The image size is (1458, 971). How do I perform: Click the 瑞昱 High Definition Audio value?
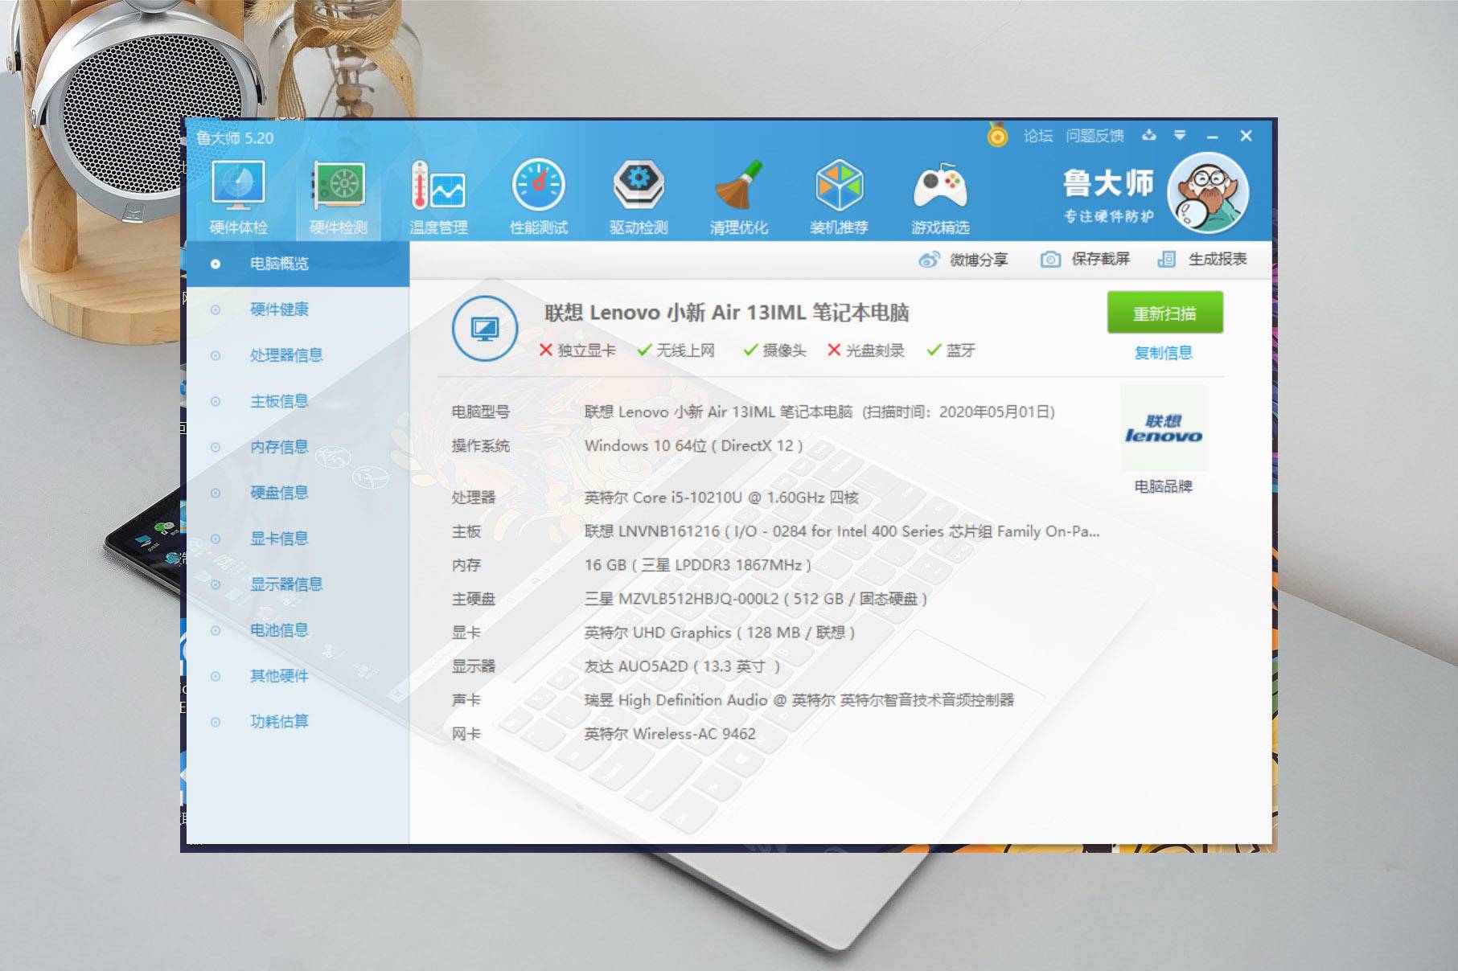pyautogui.click(x=799, y=700)
